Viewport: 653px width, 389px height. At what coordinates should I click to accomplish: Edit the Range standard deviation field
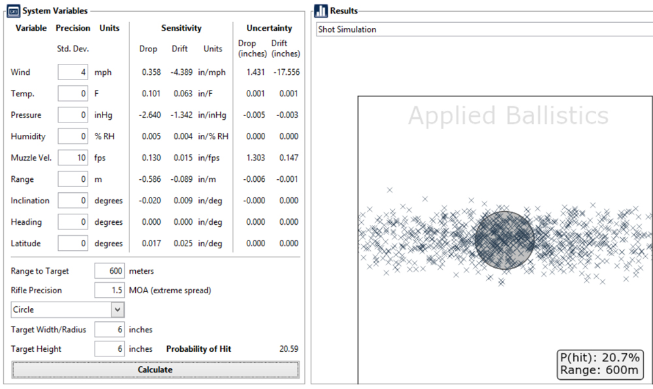[x=73, y=179]
